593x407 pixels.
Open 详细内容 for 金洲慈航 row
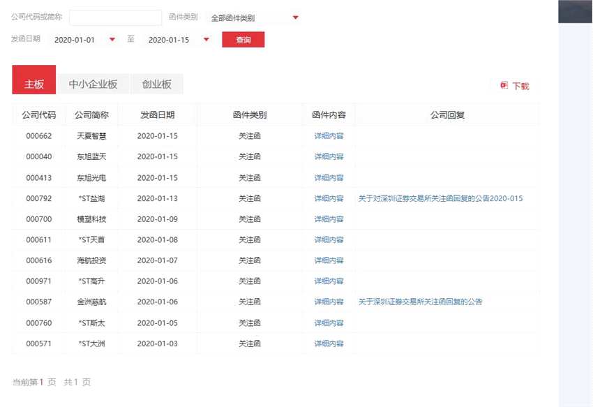pos(329,302)
